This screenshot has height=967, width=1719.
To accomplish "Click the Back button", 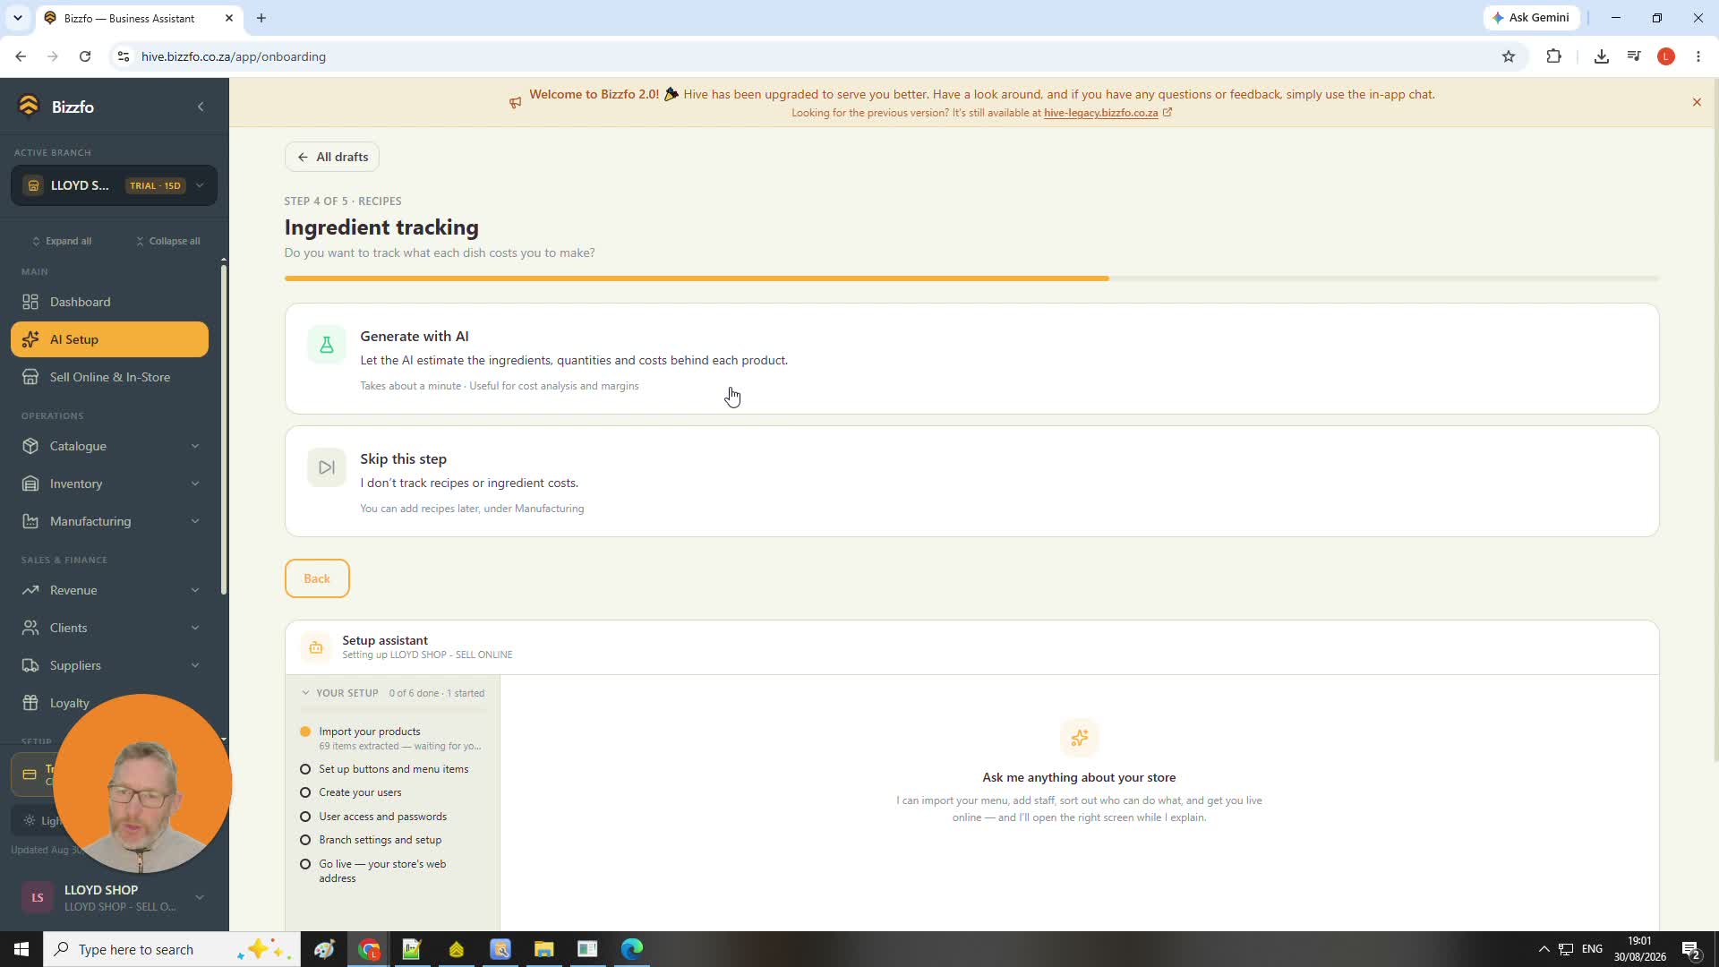I will (317, 578).
